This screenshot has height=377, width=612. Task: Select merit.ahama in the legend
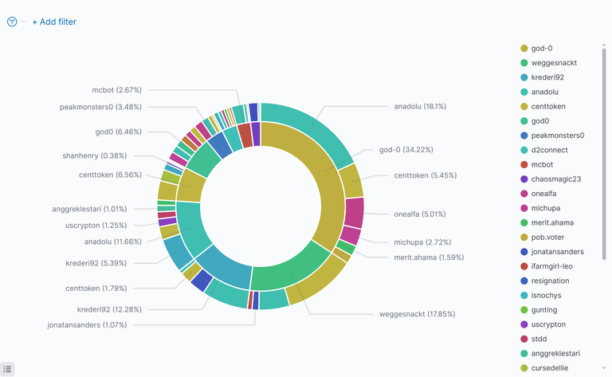pos(552,222)
